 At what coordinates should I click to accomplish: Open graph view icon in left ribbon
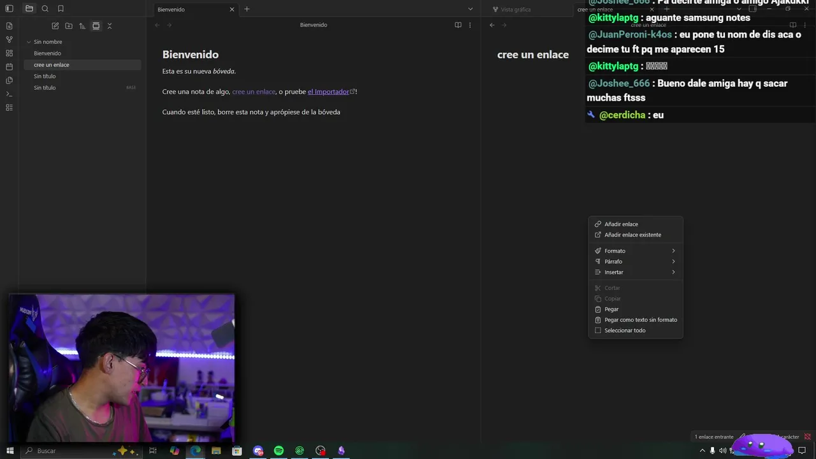click(x=9, y=40)
